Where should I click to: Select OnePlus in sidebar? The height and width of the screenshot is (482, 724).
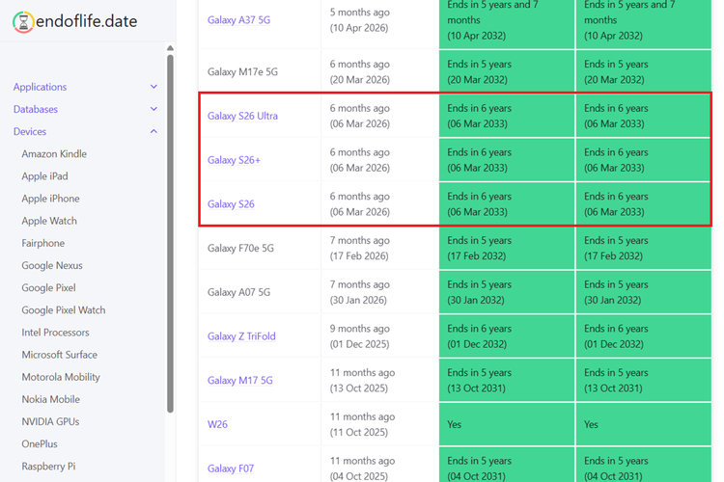coord(40,443)
